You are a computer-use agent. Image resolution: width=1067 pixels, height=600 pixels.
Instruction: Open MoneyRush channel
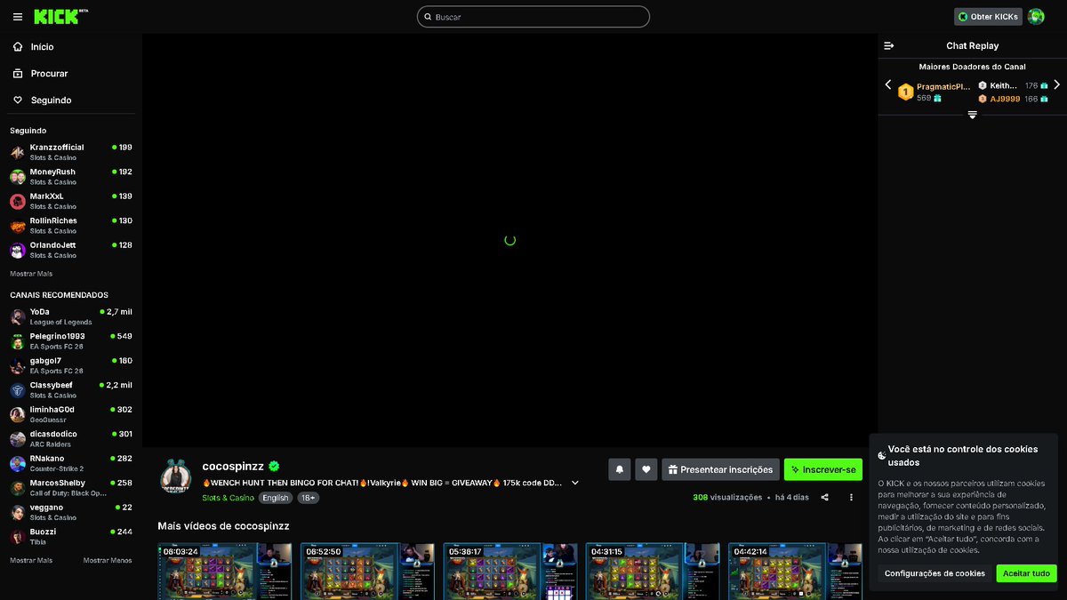pos(71,176)
